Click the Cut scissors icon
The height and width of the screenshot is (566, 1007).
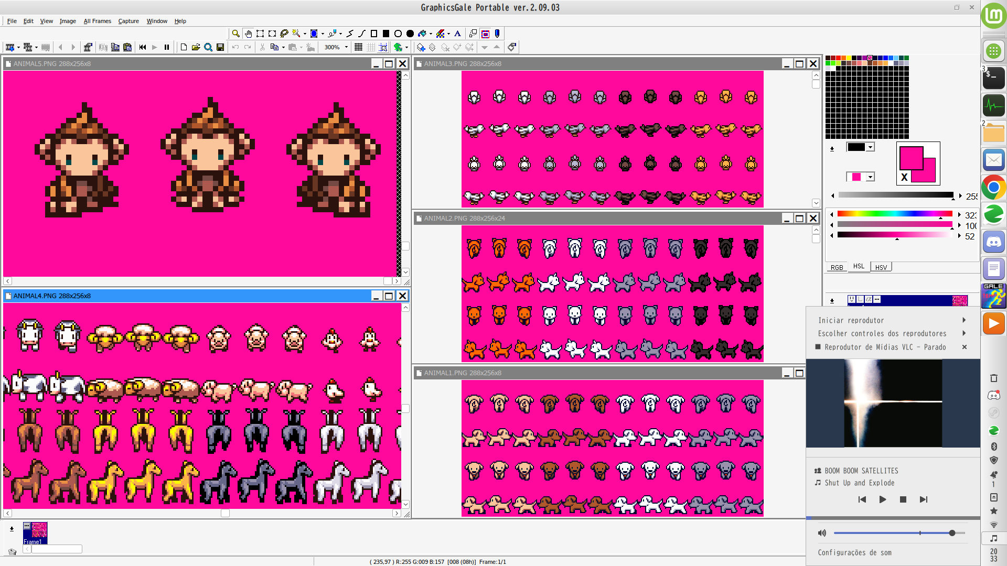[x=262, y=47]
